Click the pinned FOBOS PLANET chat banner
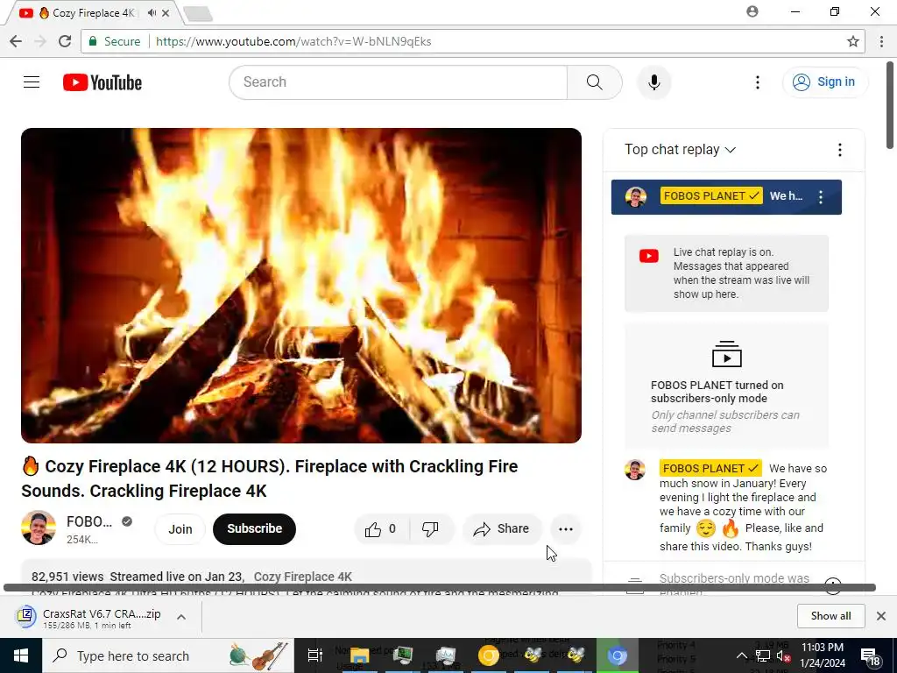Screen dimensions: 897x673 (726, 197)
